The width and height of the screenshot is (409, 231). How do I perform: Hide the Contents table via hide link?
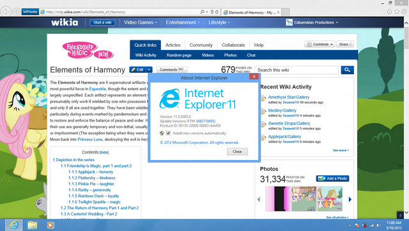tap(104, 152)
